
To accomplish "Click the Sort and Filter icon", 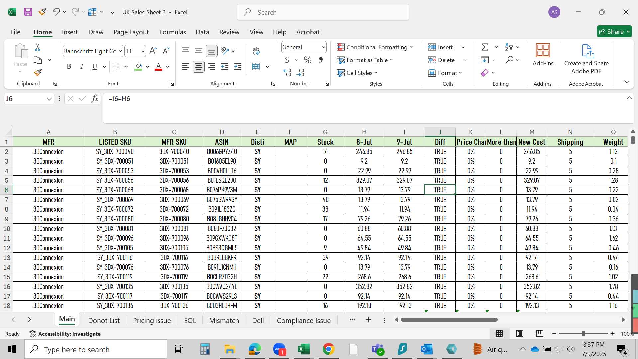I will (509, 47).
